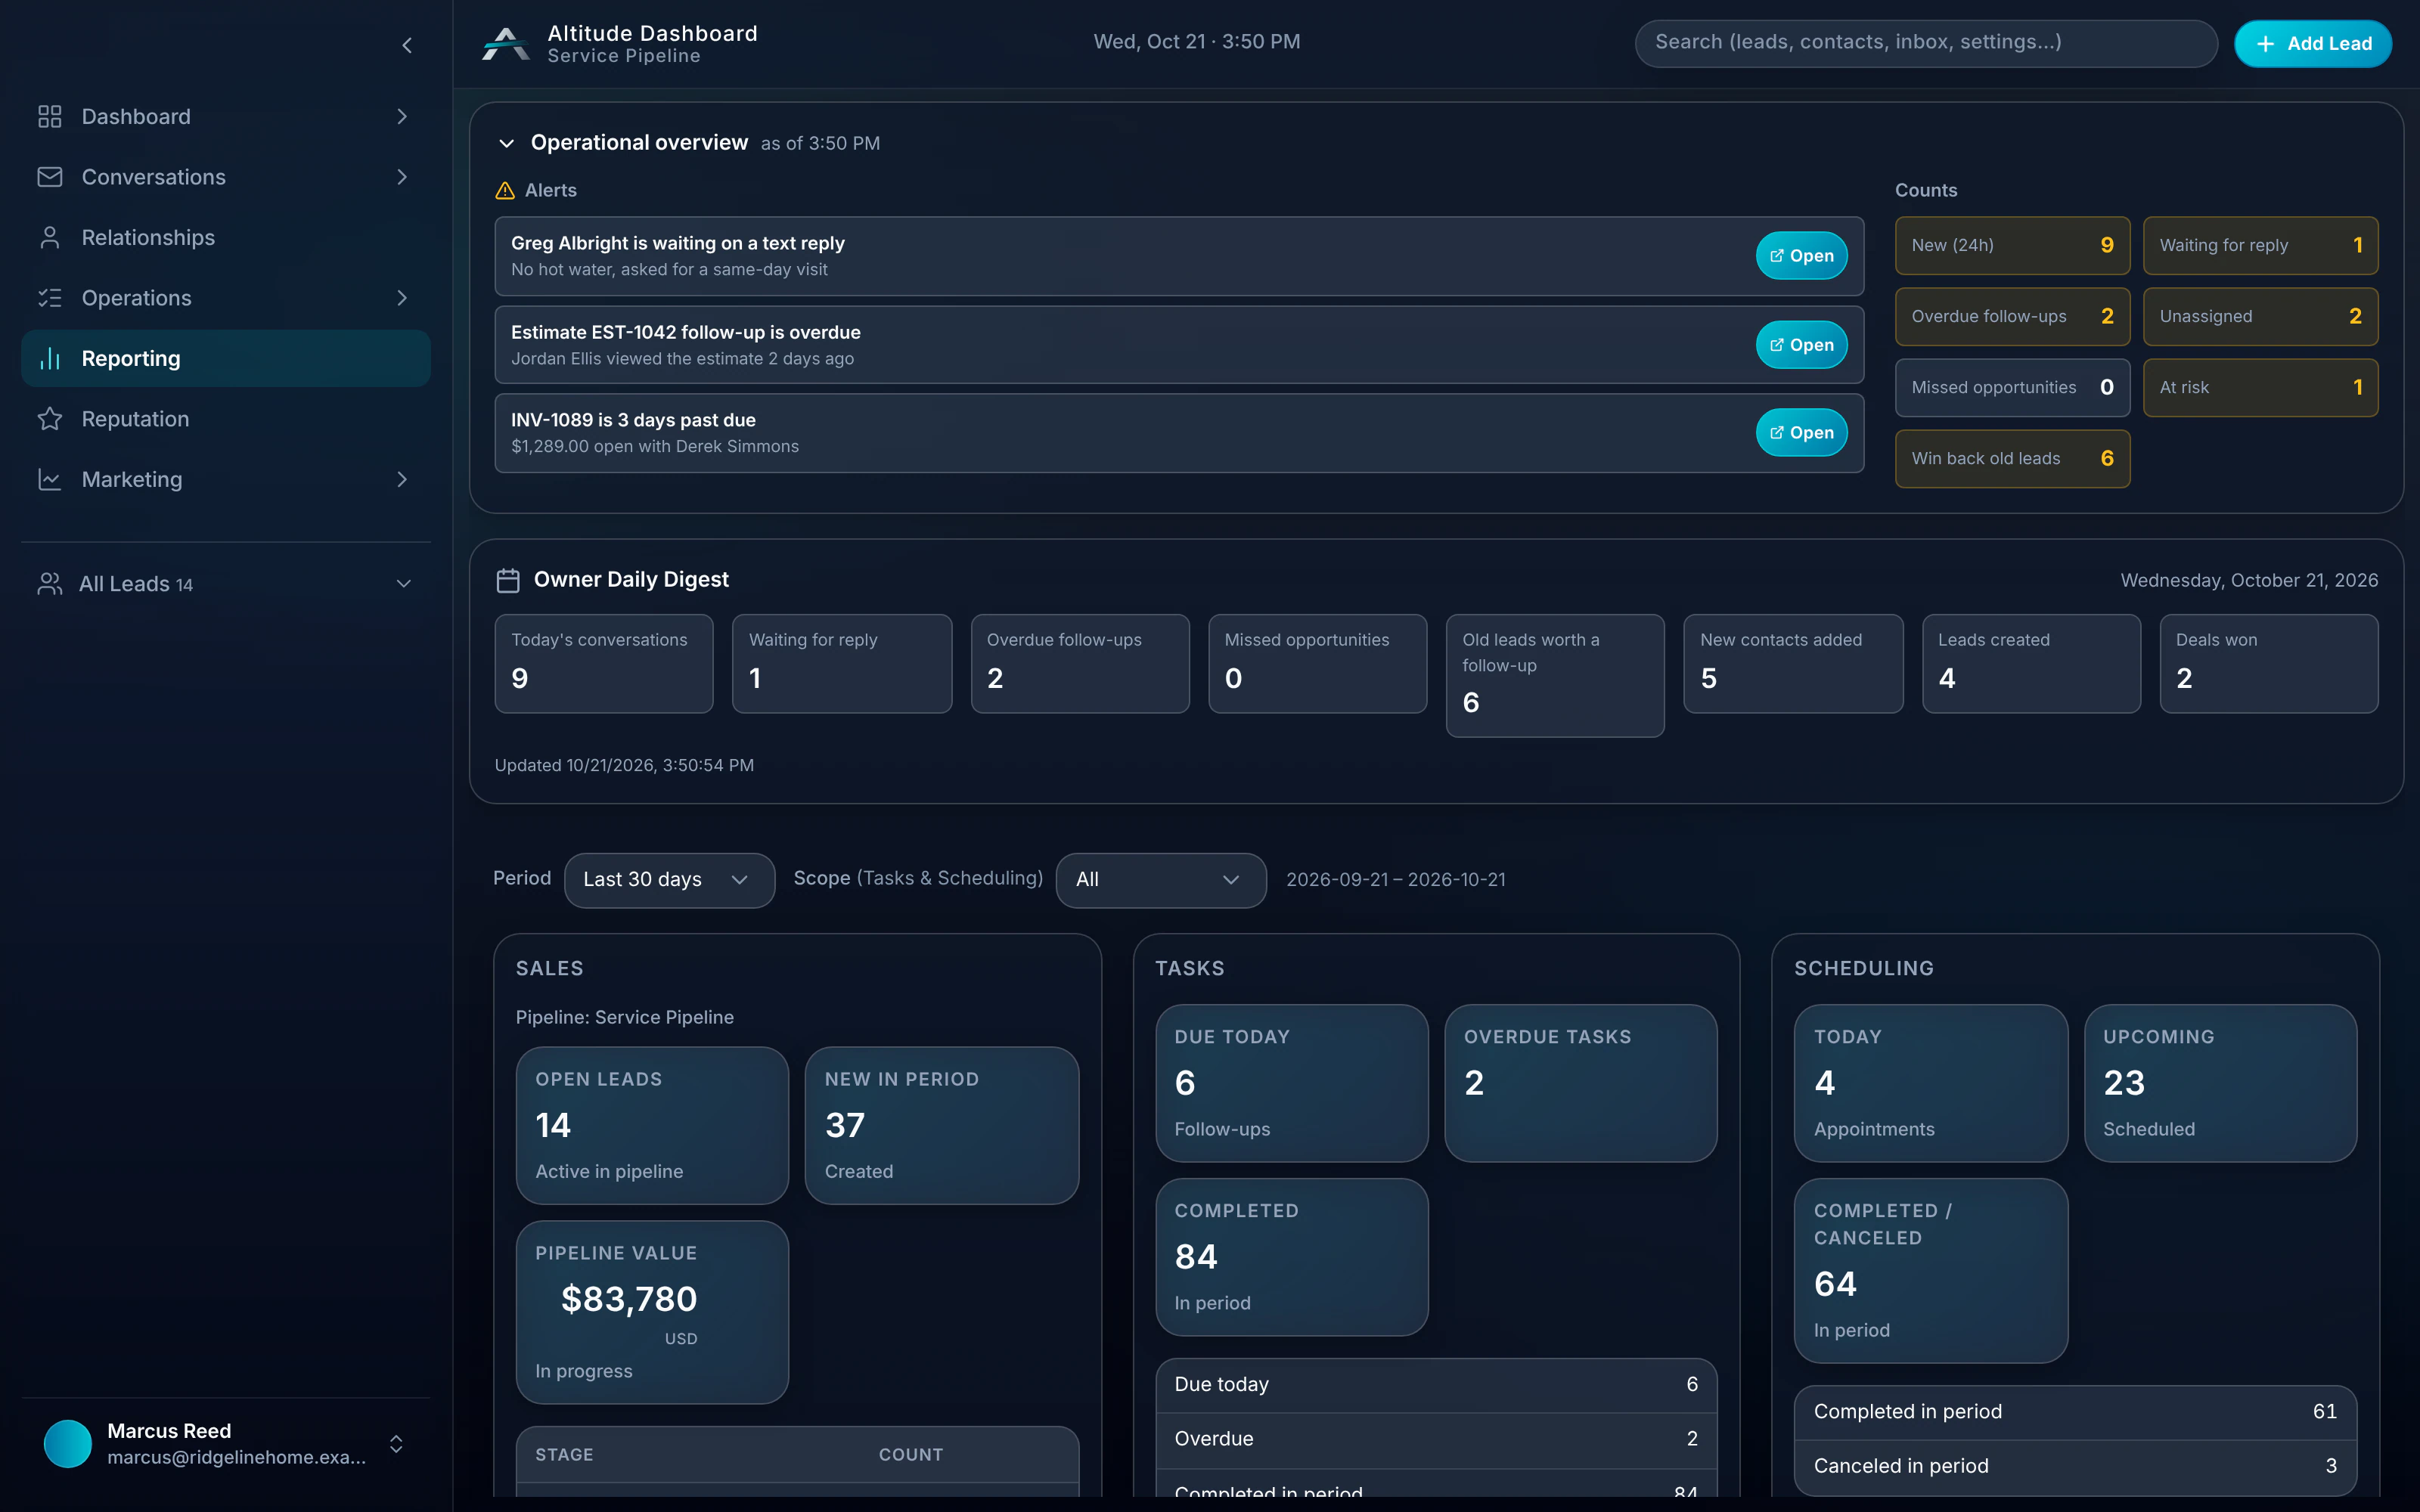Expand the Marketing submenu chevron
Image resolution: width=2420 pixels, height=1512 pixels.
402,480
